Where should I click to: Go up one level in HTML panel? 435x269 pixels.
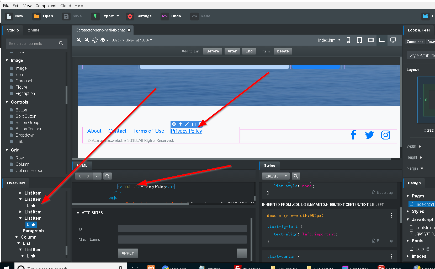97,176
